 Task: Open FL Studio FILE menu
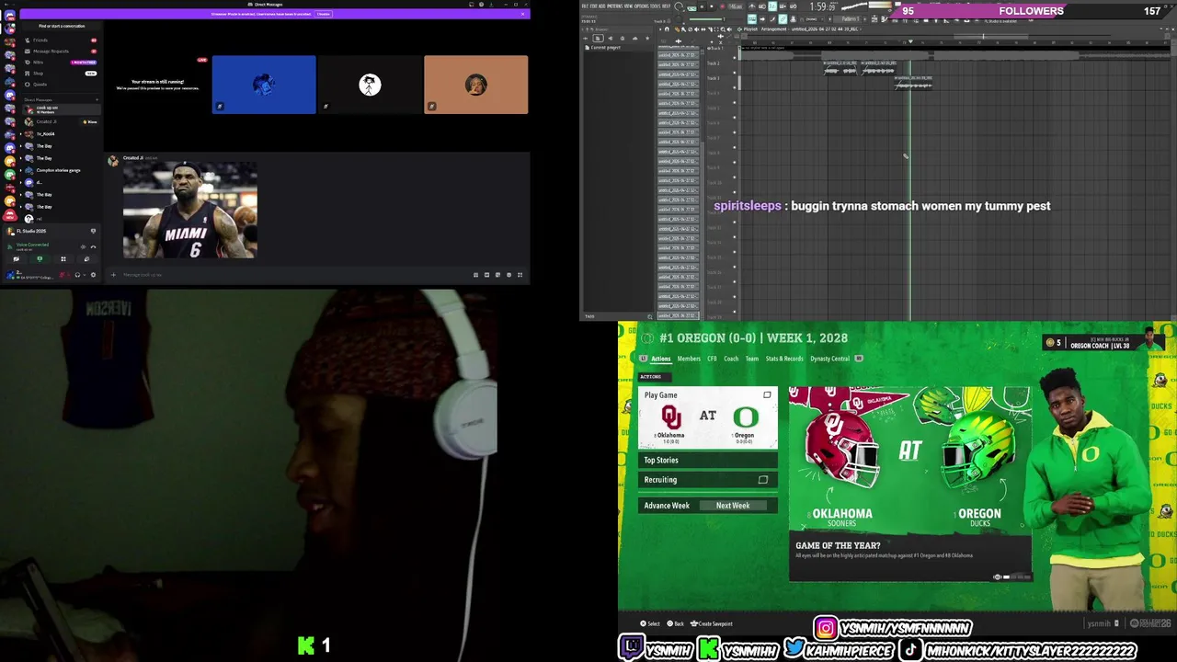pyautogui.click(x=584, y=6)
